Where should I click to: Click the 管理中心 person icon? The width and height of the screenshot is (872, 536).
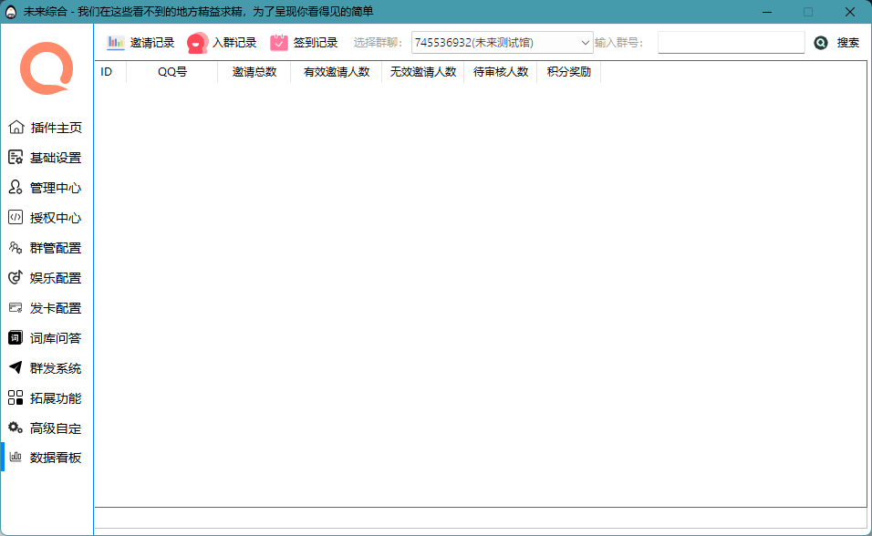pos(16,188)
